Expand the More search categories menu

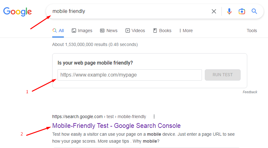[x=186, y=31]
